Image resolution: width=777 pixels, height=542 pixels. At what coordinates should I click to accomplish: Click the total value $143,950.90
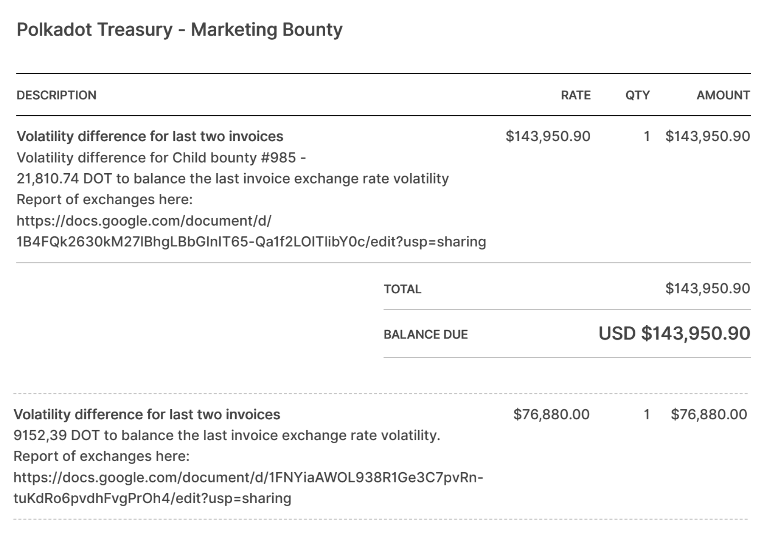click(708, 289)
